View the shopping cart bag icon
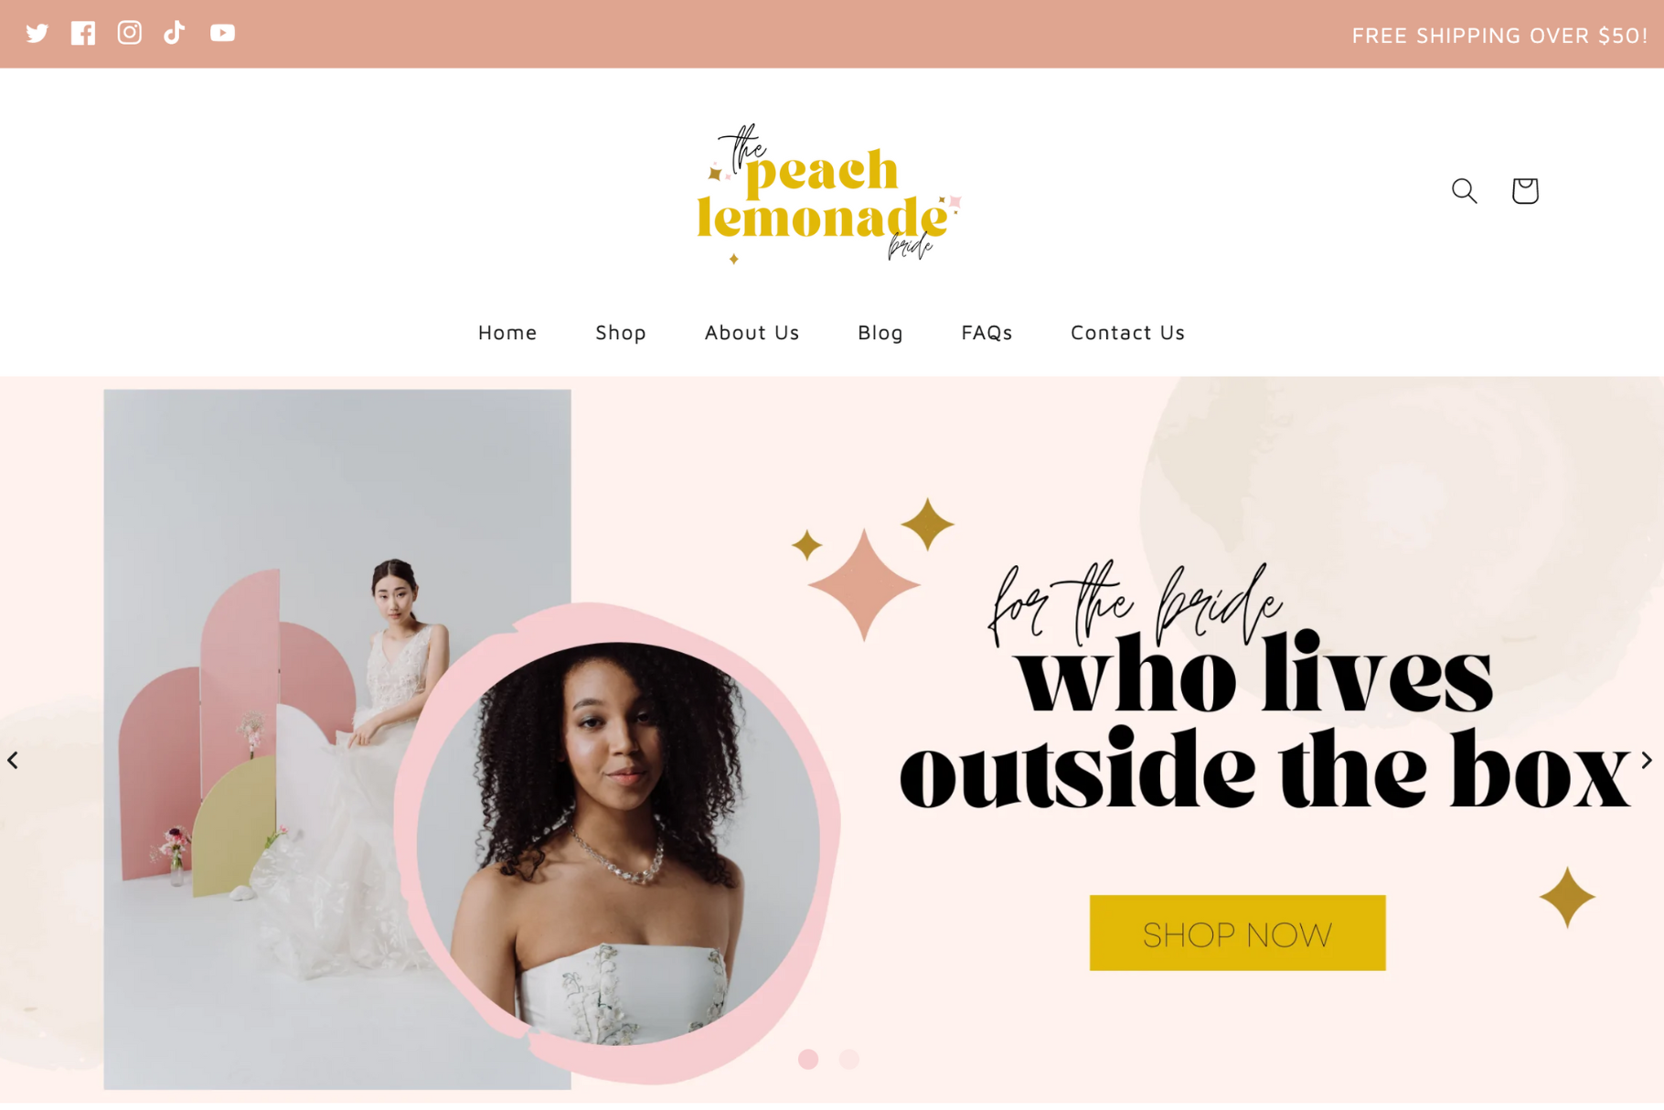The height and width of the screenshot is (1110, 1664). click(x=1525, y=190)
